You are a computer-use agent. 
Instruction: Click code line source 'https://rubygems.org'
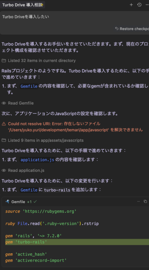tap(41, 211)
